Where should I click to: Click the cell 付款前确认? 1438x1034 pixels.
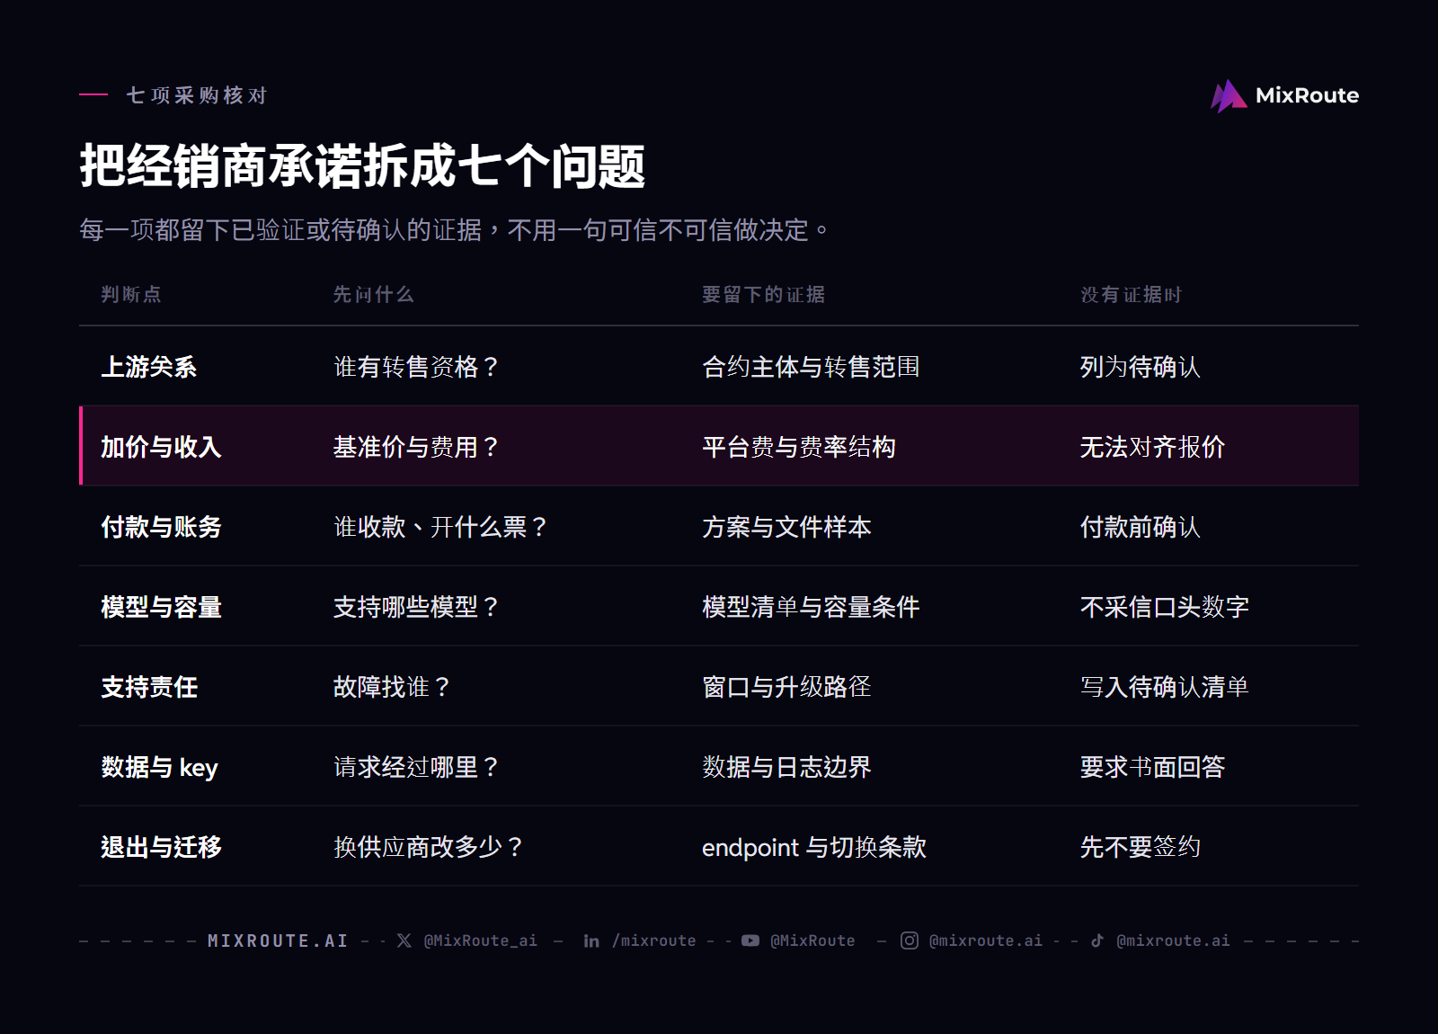[x=1140, y=527]
